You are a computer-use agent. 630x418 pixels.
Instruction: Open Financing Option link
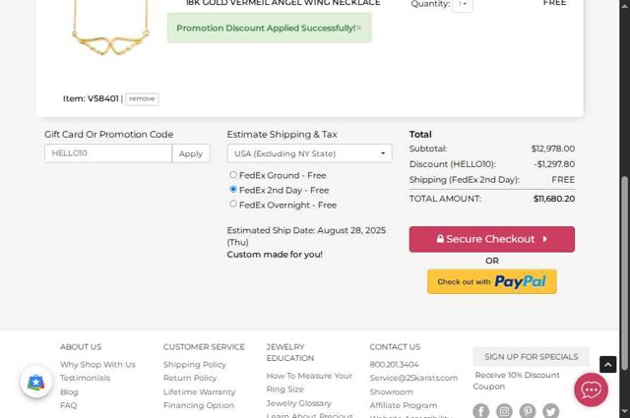tap(199, 405)
